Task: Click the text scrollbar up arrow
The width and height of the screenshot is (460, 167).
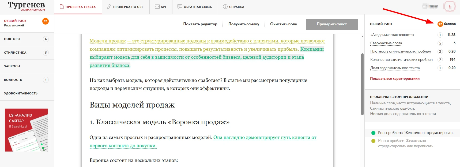Action: coord(362,37)
